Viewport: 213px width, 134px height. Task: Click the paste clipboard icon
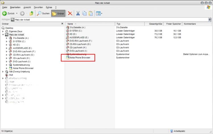[x=91, y=13]
